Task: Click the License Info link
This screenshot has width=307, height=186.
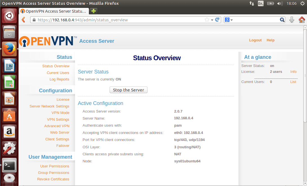Action: [x=293, y=72]
